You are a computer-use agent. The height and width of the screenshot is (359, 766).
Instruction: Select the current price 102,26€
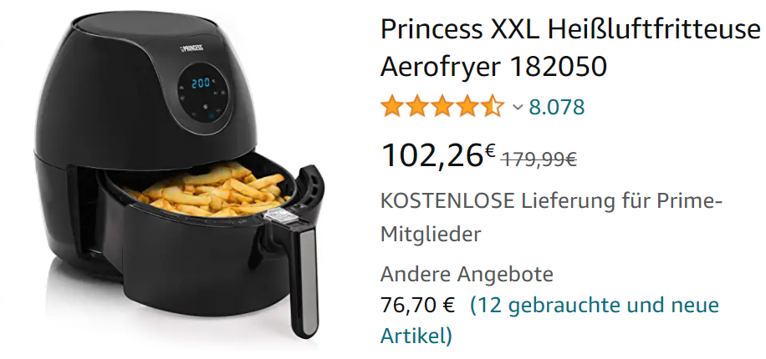click(x=439, y=155)
